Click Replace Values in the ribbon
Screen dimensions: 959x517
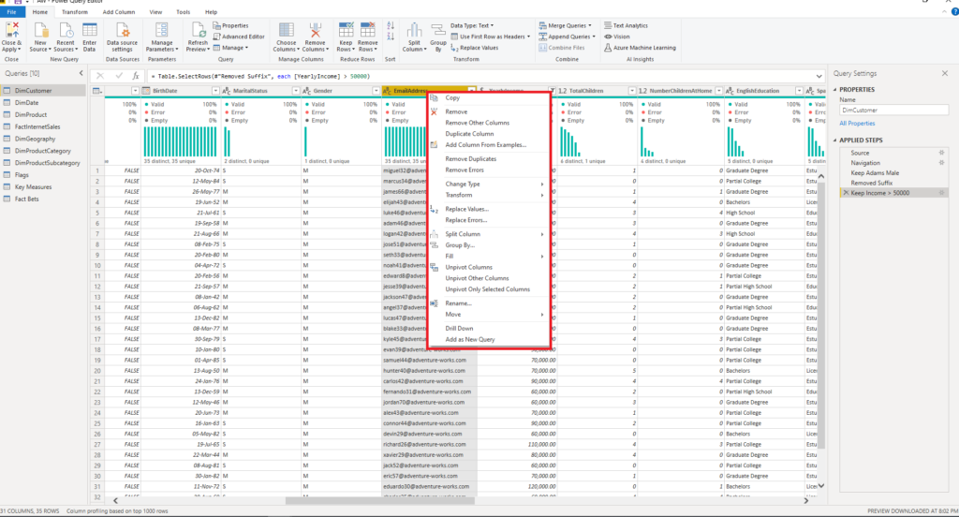(x=474, y=48)
